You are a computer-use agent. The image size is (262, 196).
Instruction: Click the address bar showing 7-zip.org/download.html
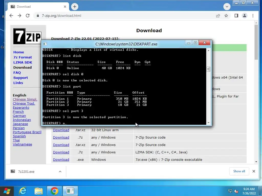coord(124,16)
